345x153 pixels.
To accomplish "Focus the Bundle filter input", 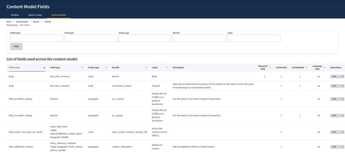I will coord(199,38).
